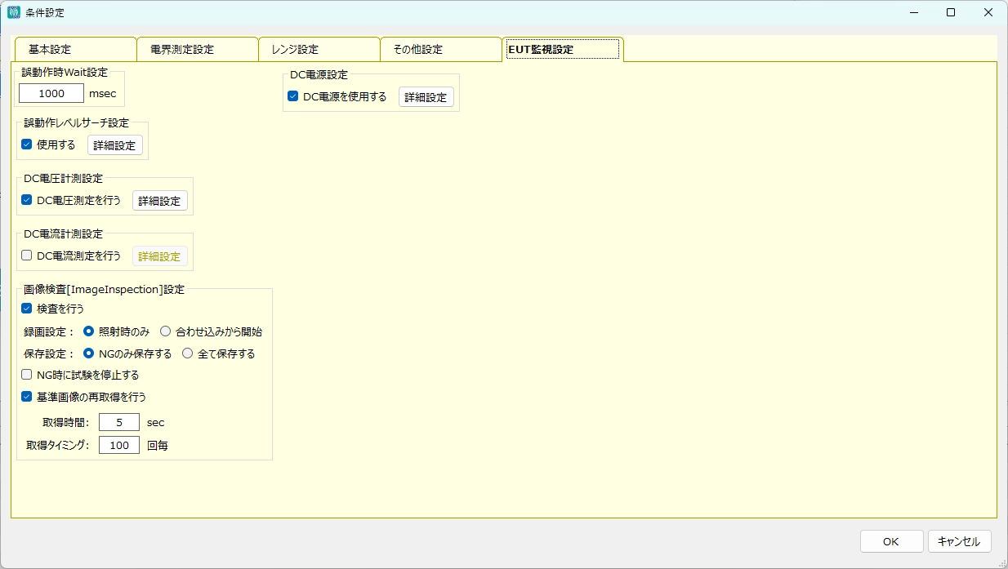Click the 誤動作時Wait msec input field
This screenshot has width=1008, height=569.
coord(51,94)
